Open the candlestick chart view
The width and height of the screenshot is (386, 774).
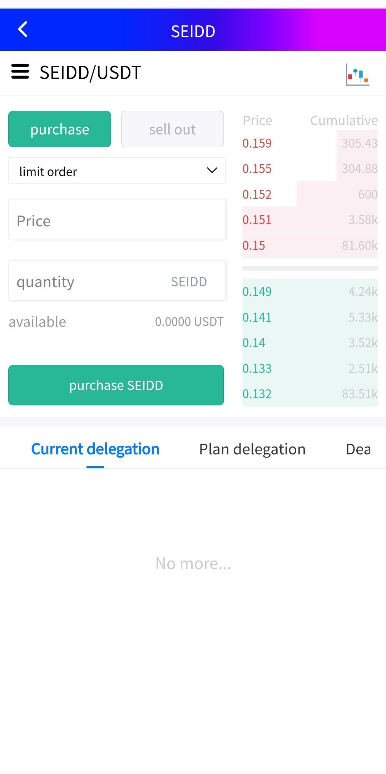pos(357,74)
